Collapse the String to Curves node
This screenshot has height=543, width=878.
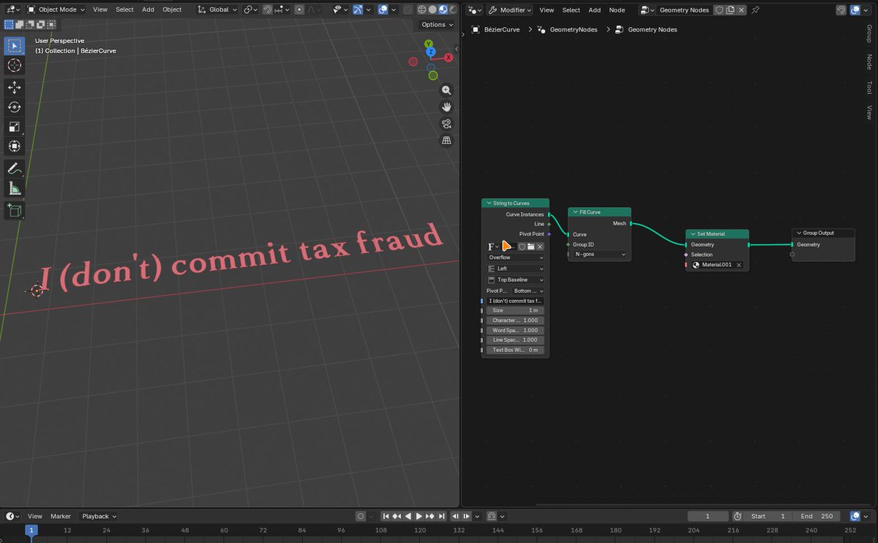(488, 203)
